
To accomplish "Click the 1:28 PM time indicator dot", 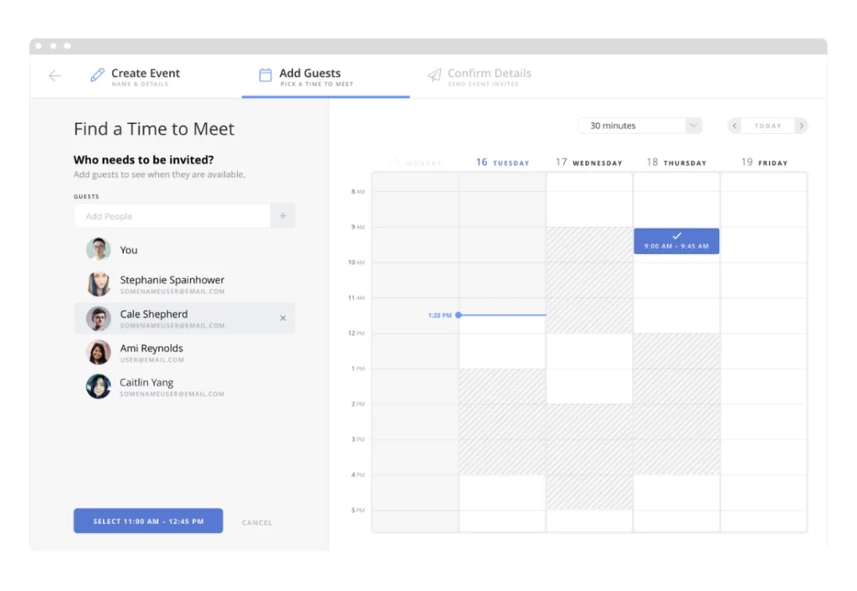I will tap(457, 315).
